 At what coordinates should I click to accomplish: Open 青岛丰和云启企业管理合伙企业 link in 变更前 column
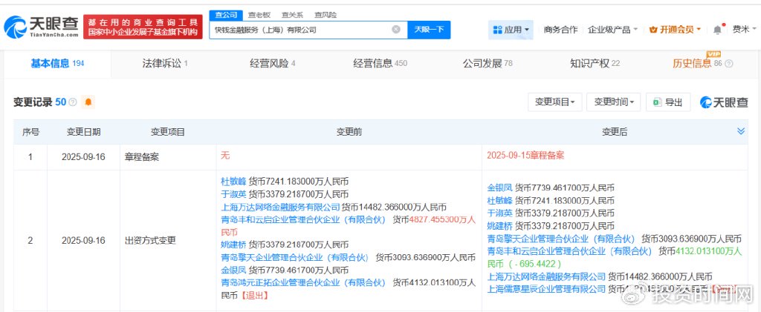pyautogui.click(x=303, y=219)
